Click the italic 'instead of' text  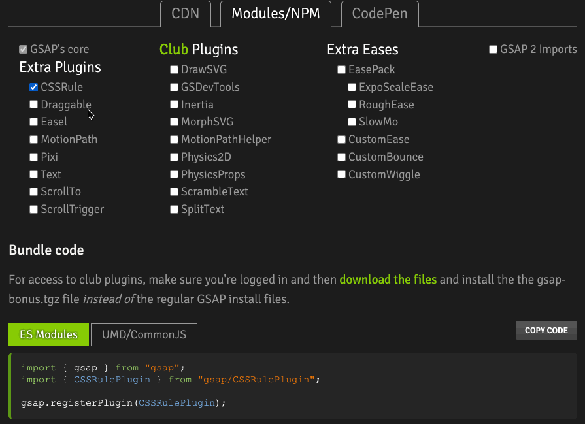109,299
